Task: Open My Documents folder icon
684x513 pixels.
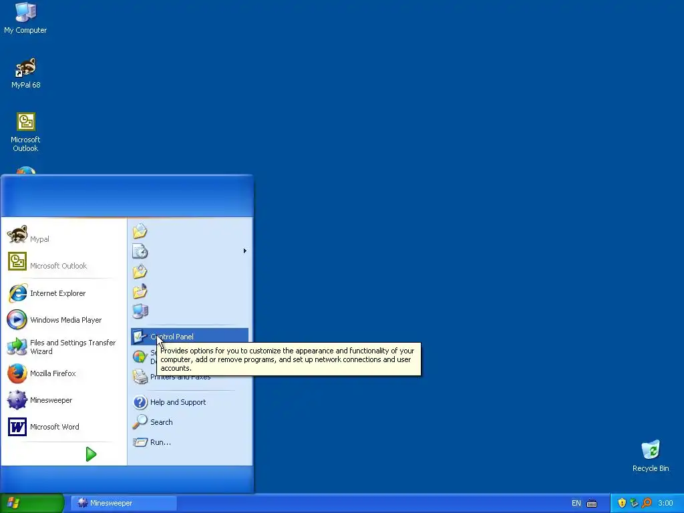Action: pyautogui.click(x=140, y=231)
